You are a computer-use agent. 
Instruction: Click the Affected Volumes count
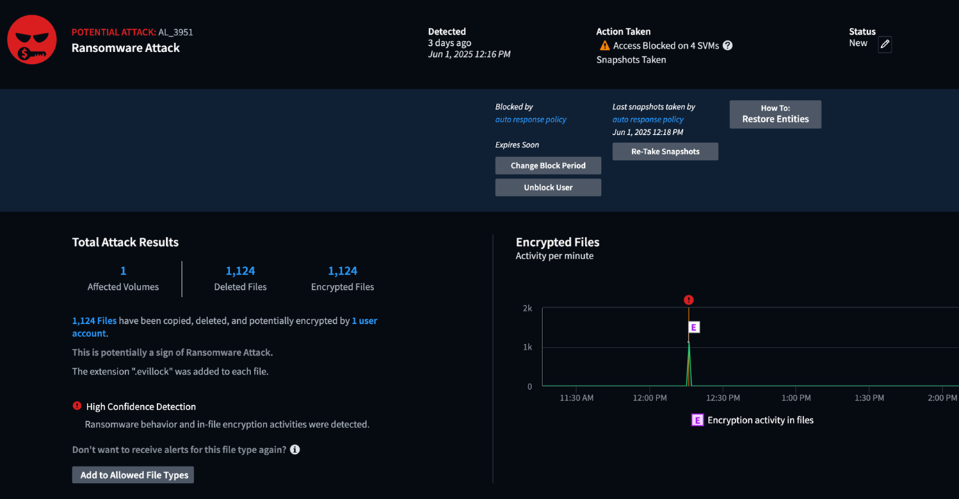123,271
